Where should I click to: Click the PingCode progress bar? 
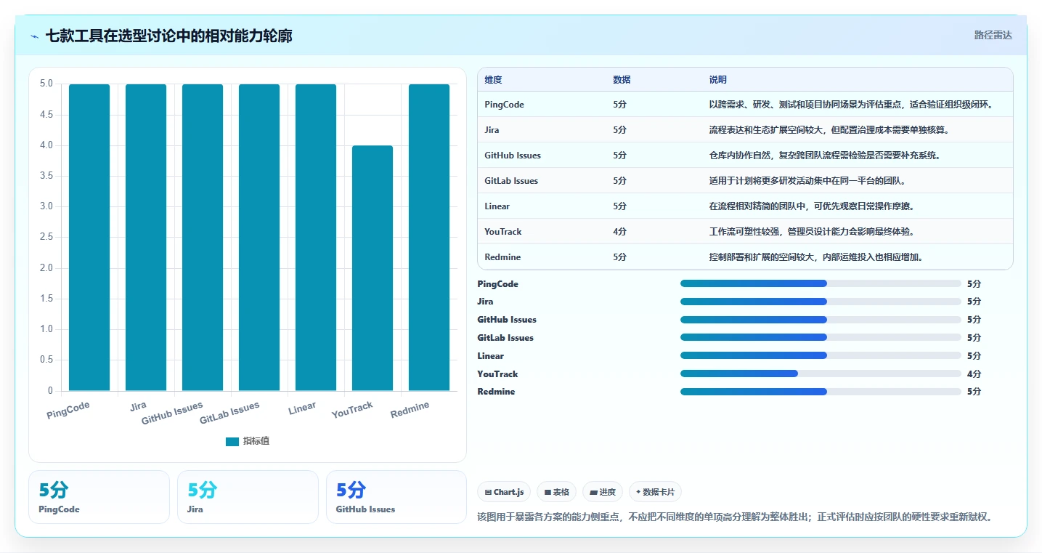coord(821,283)
